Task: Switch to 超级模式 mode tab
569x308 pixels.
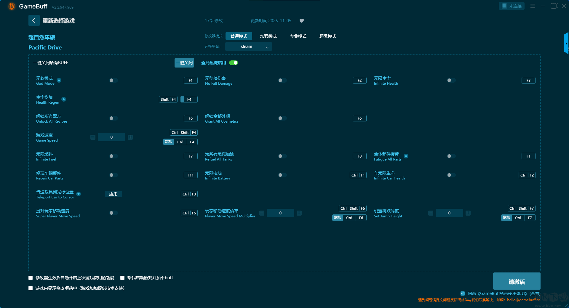Action: (x=328, y=36)
